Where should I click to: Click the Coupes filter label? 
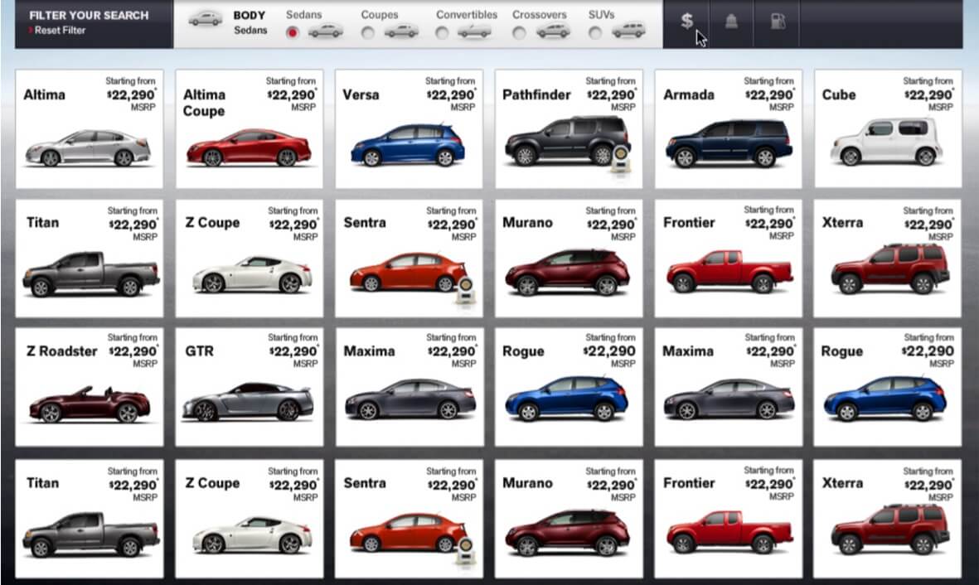coord(380,14)
